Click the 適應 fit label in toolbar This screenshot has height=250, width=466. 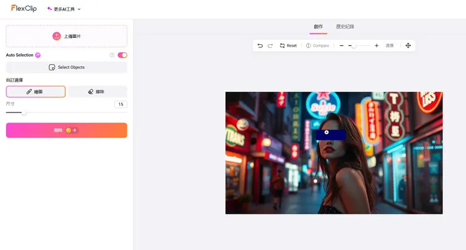[390, 45]
